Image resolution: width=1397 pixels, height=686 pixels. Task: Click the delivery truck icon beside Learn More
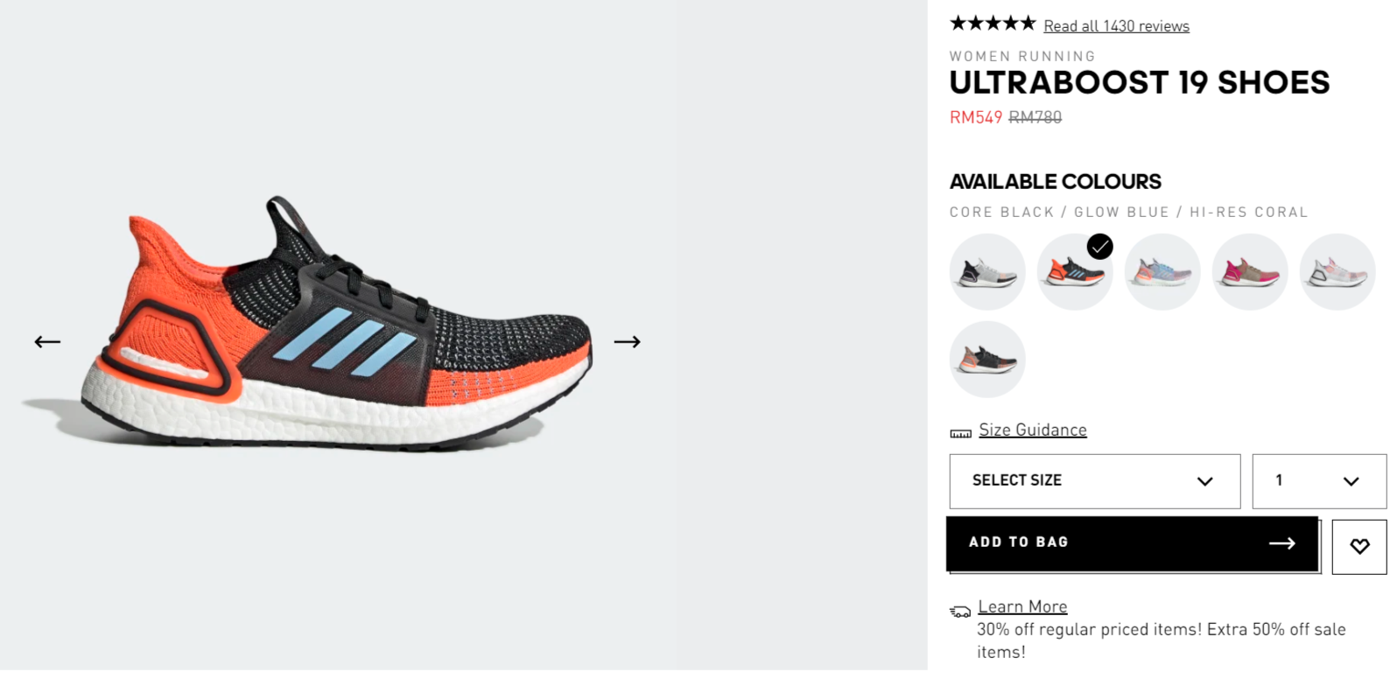click(x=960, y=611)
